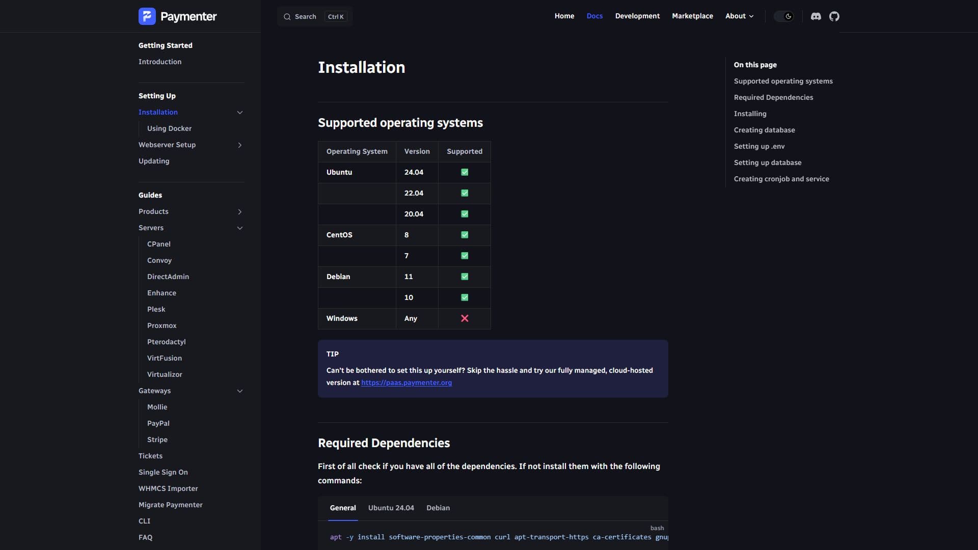Open the Mollie gateway guide
The height and width of the screenshot is (550, 978).
157,407
